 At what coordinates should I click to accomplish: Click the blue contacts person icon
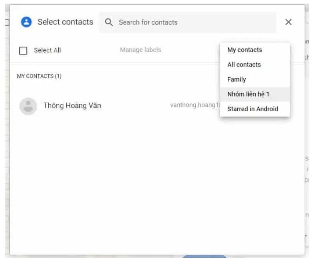pyautogui.click(x=26, y=22)
